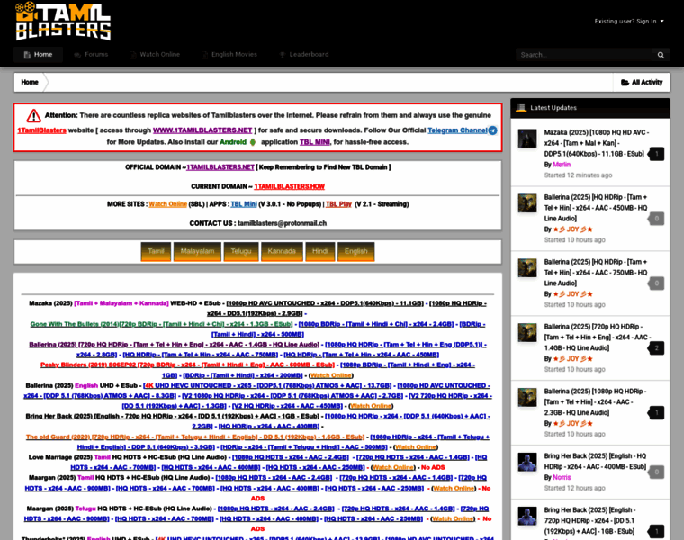Open The old Guard 720p HDRip link

[195, 436]
